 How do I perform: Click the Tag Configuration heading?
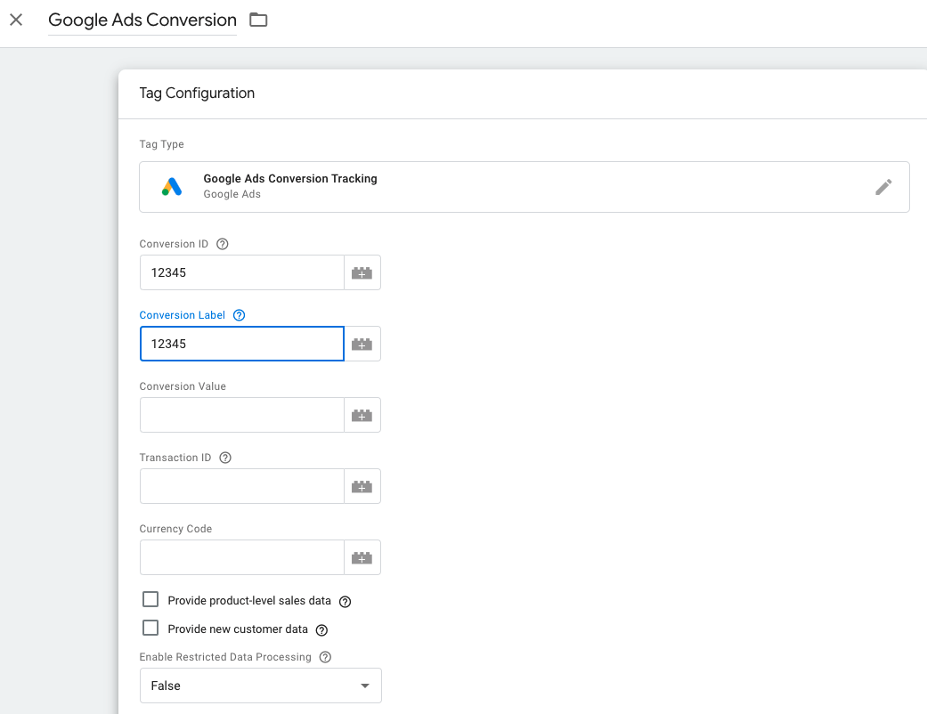tap(197, 93)
